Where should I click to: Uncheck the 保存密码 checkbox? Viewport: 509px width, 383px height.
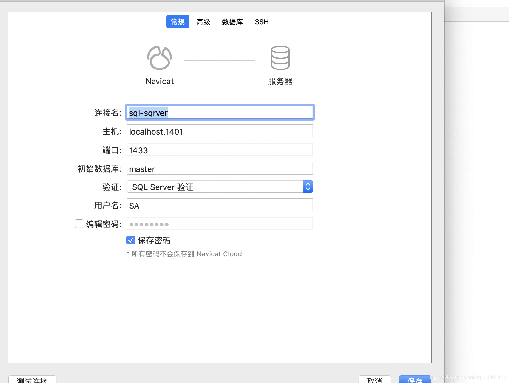coord(131,240)
